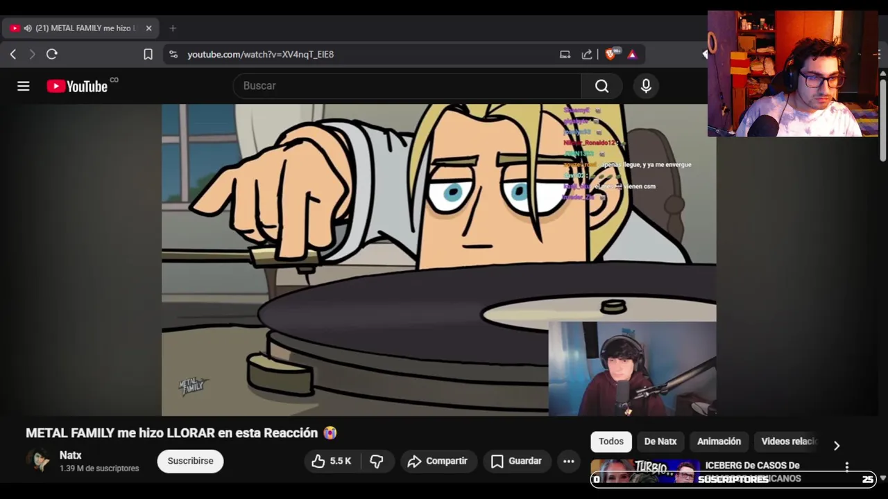Open more actions three-dot menu

click(568, 461)
